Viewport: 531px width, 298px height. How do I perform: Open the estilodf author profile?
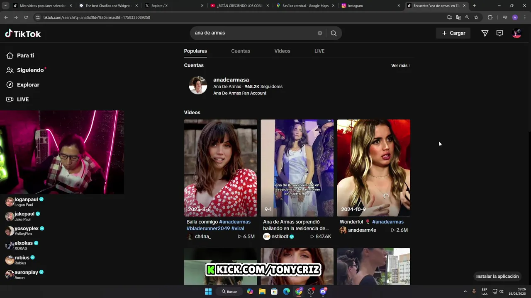[x=278, y=236]
